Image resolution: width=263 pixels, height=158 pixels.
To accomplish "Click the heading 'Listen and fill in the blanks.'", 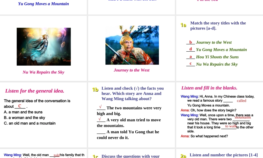I will click(x=209, y=88).
